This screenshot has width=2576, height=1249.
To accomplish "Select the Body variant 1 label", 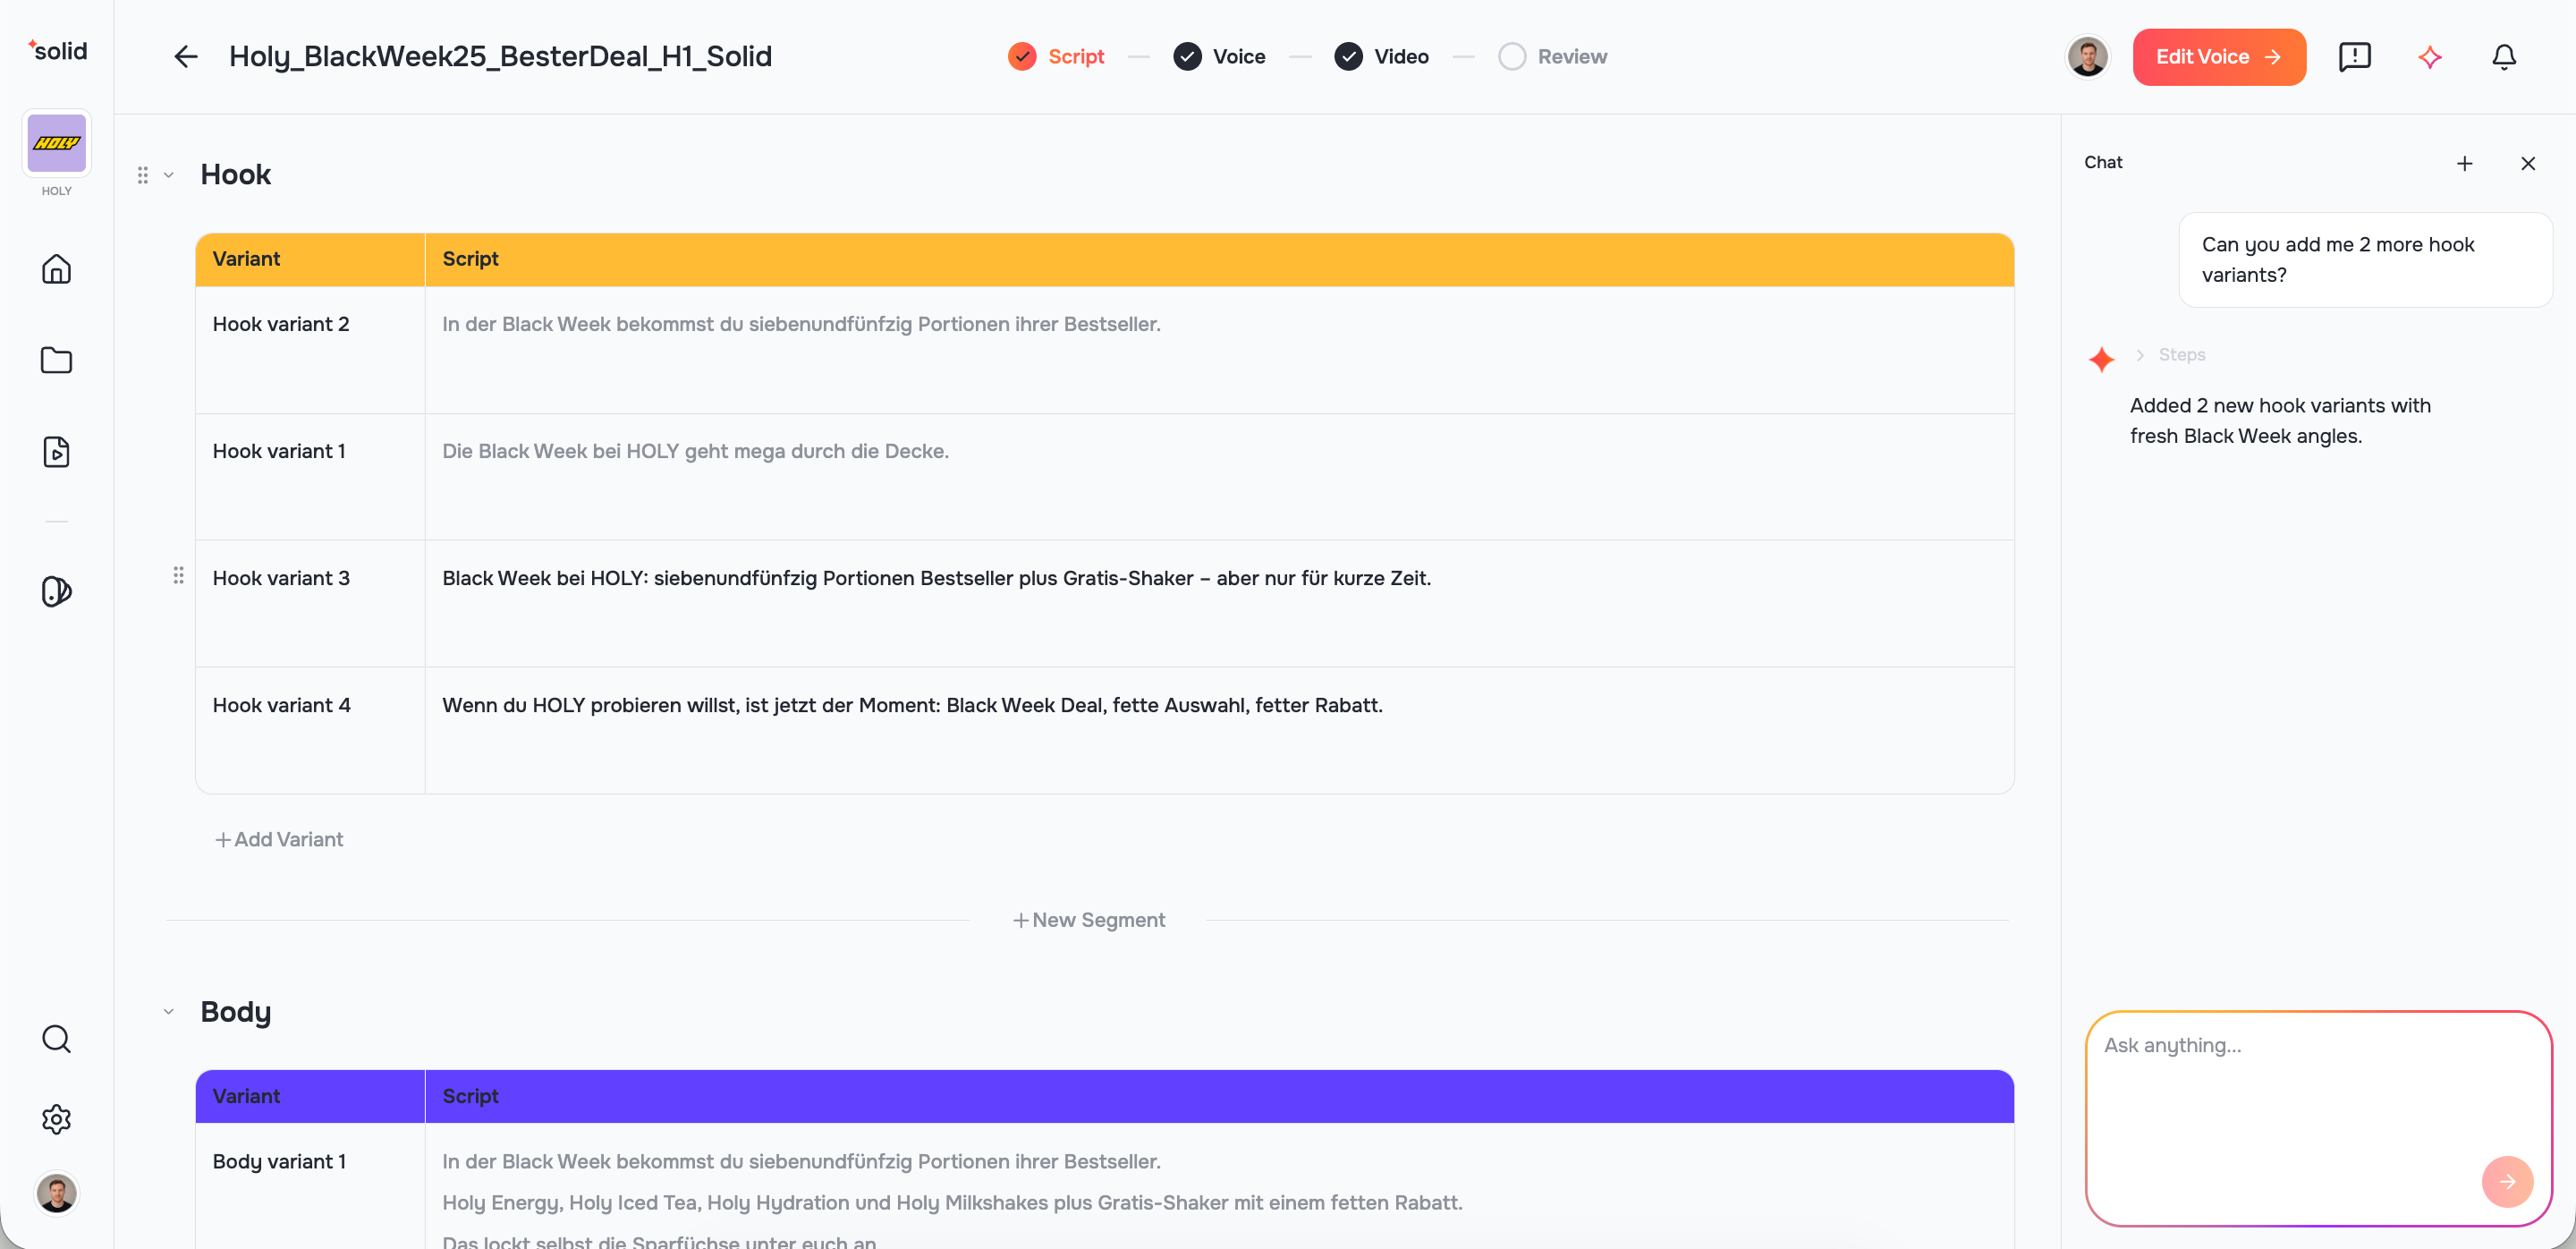I will 279,1161.
